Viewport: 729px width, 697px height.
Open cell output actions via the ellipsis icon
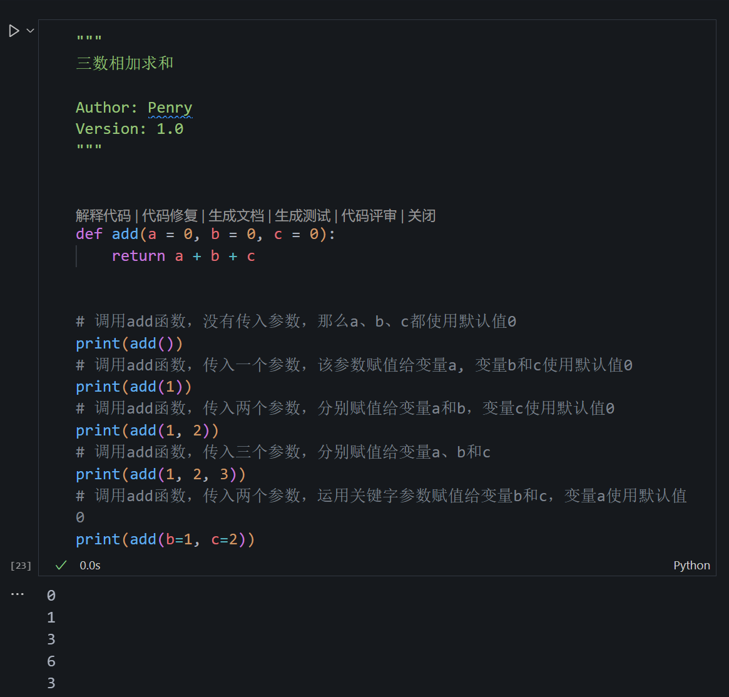[x=18, y=593]
